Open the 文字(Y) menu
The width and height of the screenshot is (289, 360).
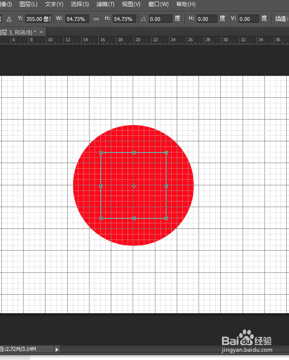pos(54,4)
